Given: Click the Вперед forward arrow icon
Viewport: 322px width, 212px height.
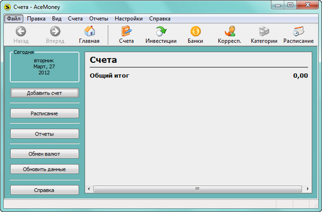Looking at the screenshot, I should coord(55,31).
